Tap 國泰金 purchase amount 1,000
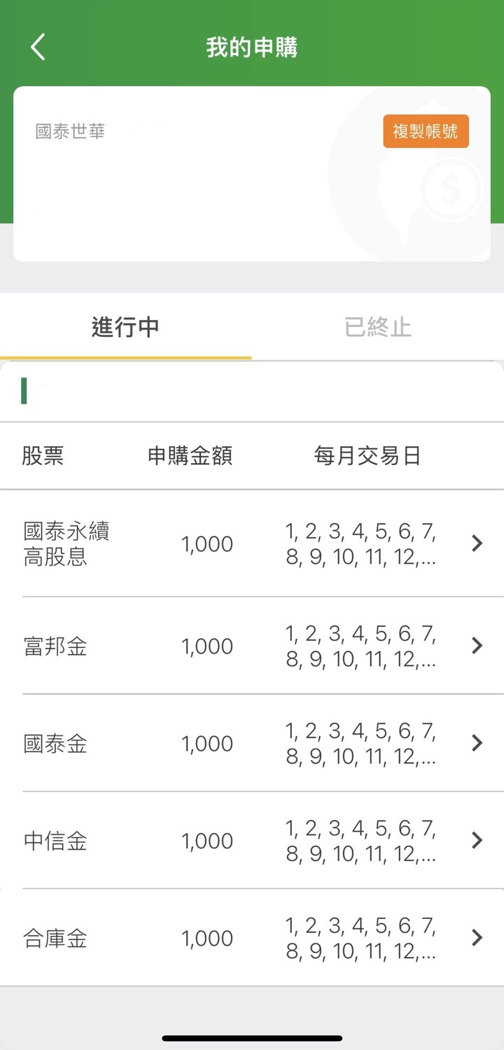The width and height of the screenshot is (504, 1050). 207,743
